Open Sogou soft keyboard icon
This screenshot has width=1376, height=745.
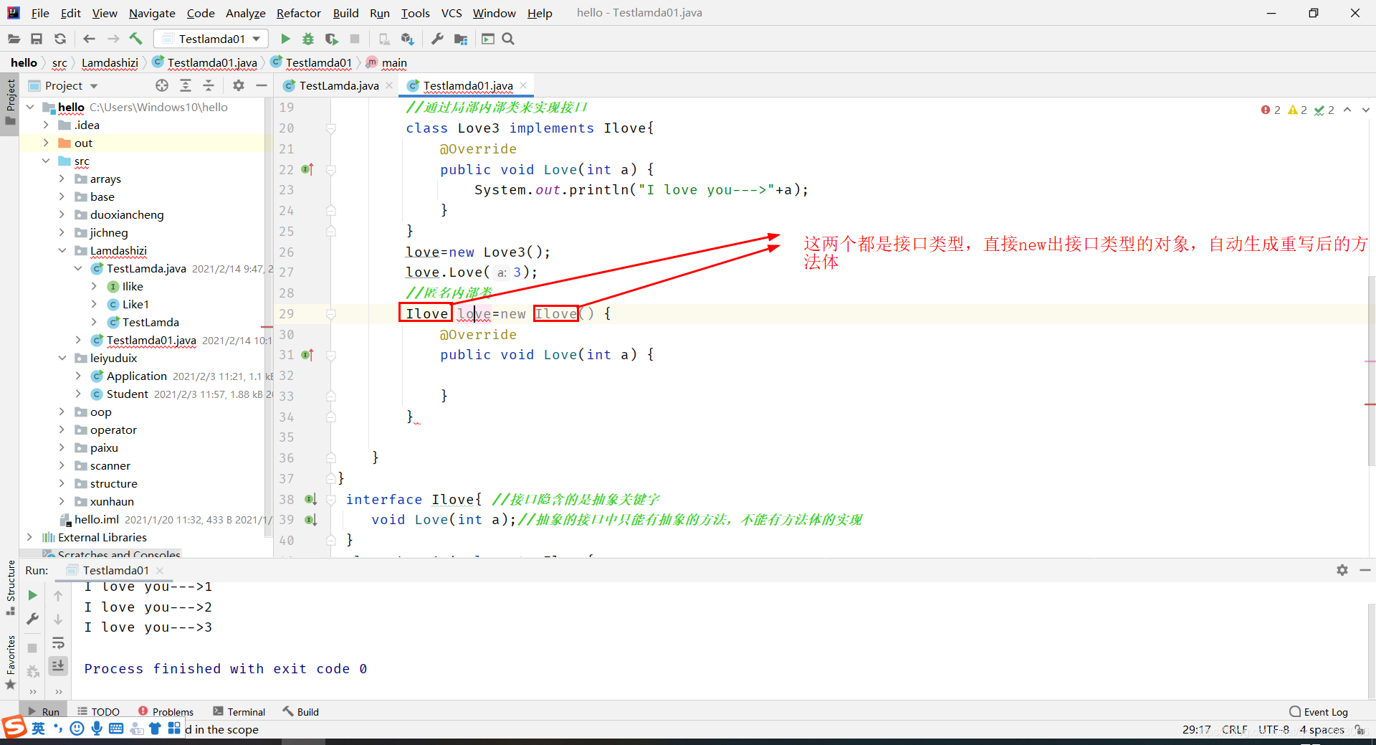[116, 729]
